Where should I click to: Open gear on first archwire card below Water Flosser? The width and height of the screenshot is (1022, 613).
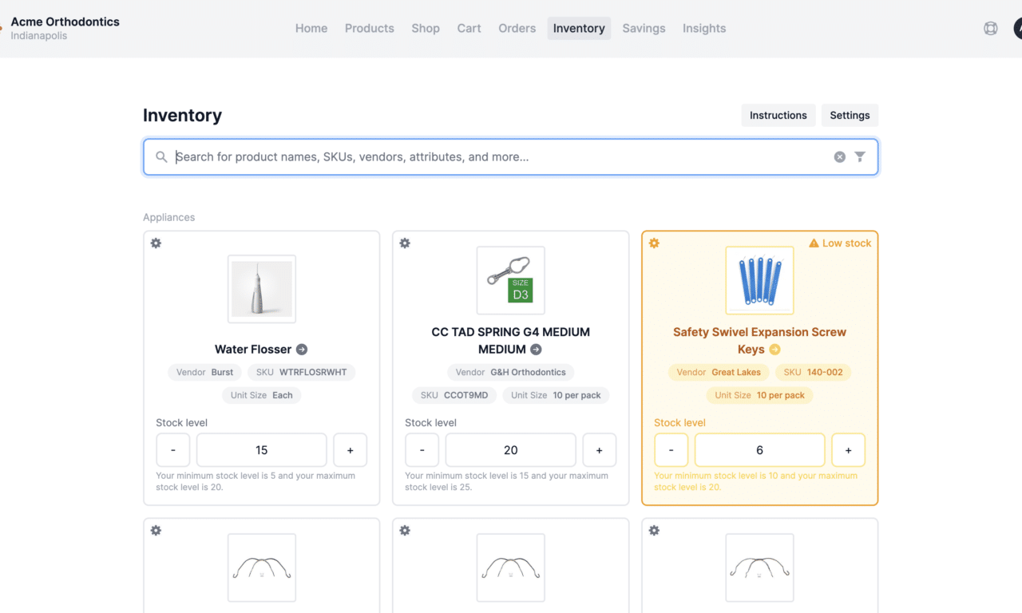156,531
